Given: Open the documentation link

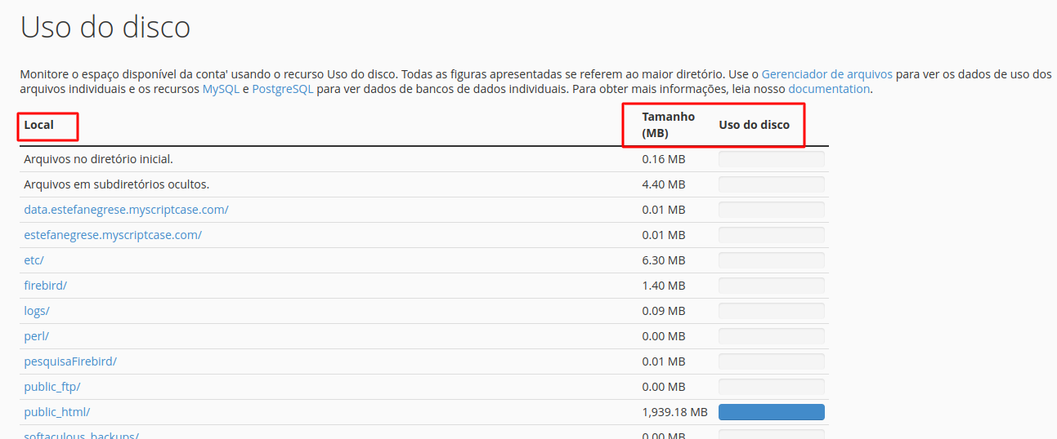Looking at the screenshot, I should point(829,89).
